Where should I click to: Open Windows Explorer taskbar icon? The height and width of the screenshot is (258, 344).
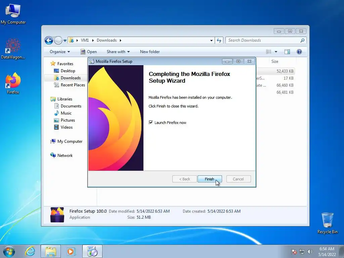(51, 251)
